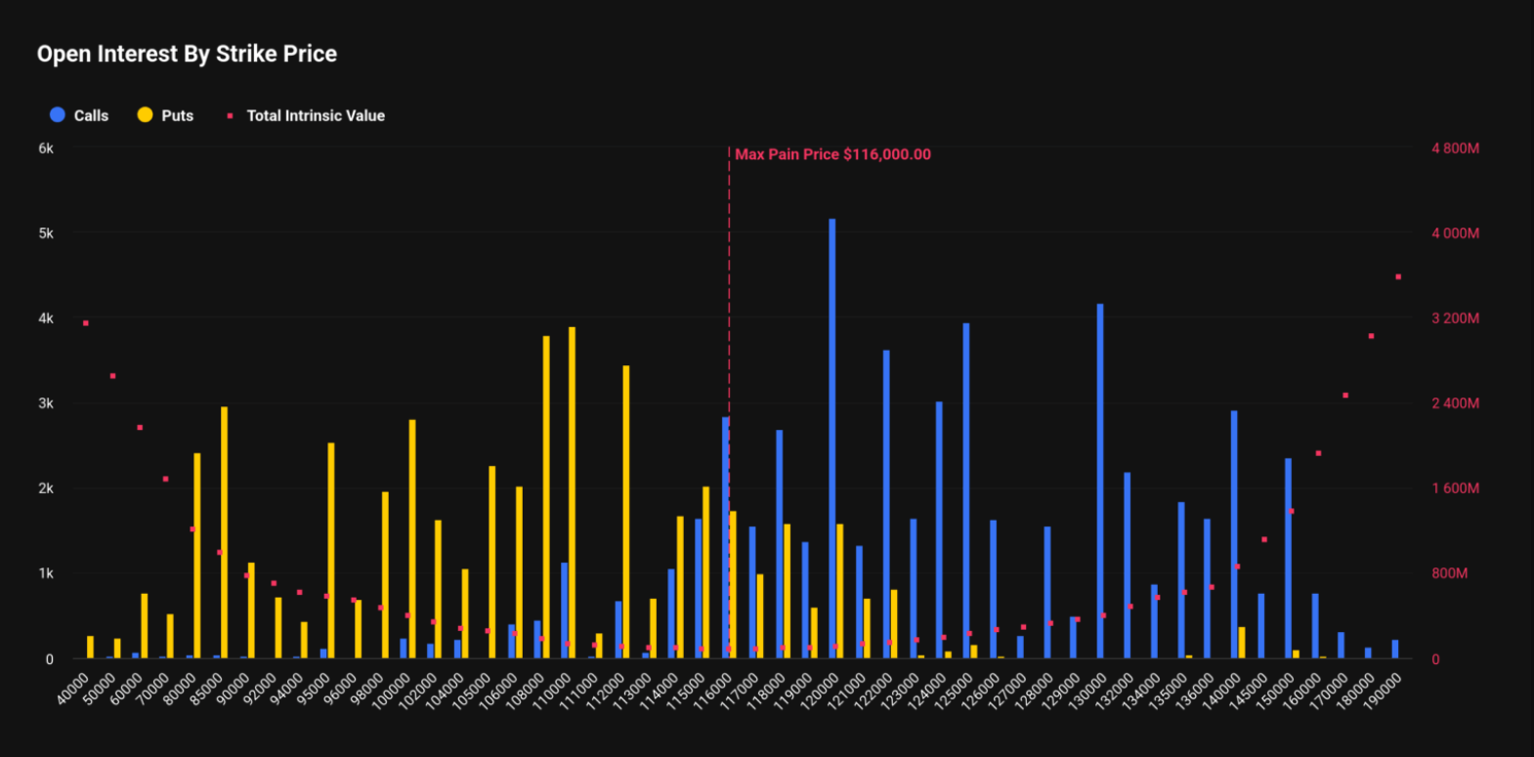Viewport: 1534px width, 757px height.
Task: Click the red intrinsic value marker above 50000
Action: point(112,376)
